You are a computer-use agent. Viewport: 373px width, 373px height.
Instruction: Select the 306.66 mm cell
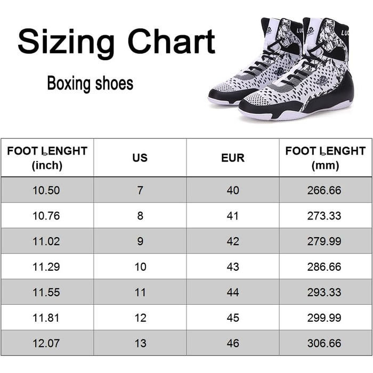[x=325, y=343]
